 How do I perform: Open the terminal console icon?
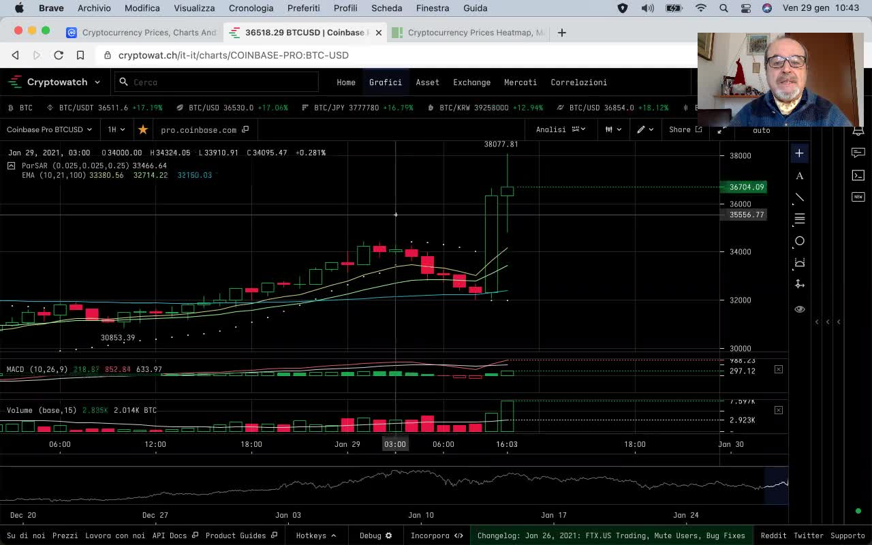click(858, 175)
